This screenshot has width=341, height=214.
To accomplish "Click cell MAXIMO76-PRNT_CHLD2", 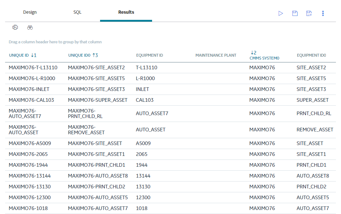I will click(96, 187).
